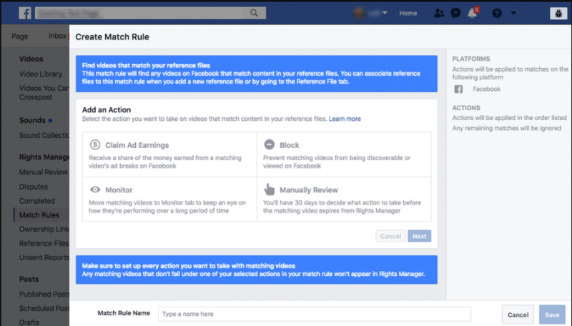572x326 pixels.
Task: Open the help question mark icon
Action: point(497,13)
